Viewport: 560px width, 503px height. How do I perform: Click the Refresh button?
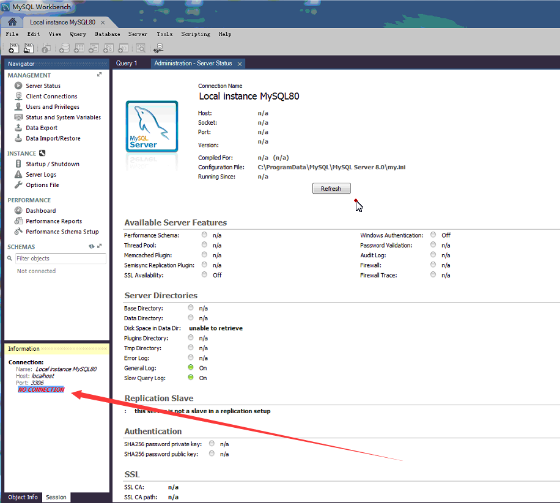click(331, 188)
